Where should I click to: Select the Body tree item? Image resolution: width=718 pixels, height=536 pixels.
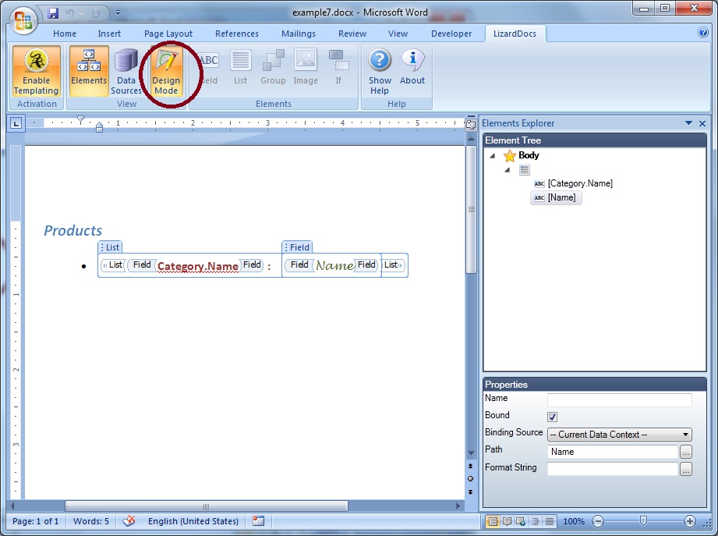pyautogui.click(x=529, y=155)
